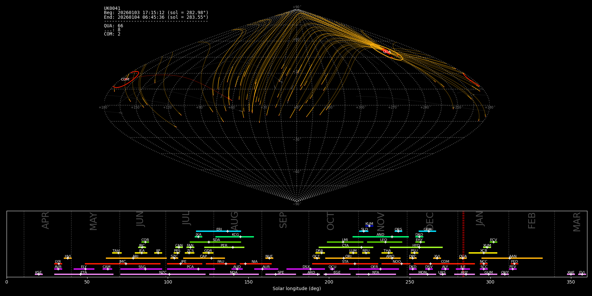The height and width of the screenshot is (296, 592).
Task: Click the peak cross on LEO bar
Action: (385, 242)
